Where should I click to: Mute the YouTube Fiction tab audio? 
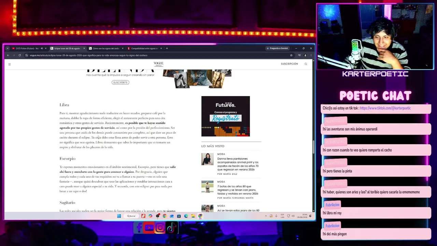(x=42, y=48)
